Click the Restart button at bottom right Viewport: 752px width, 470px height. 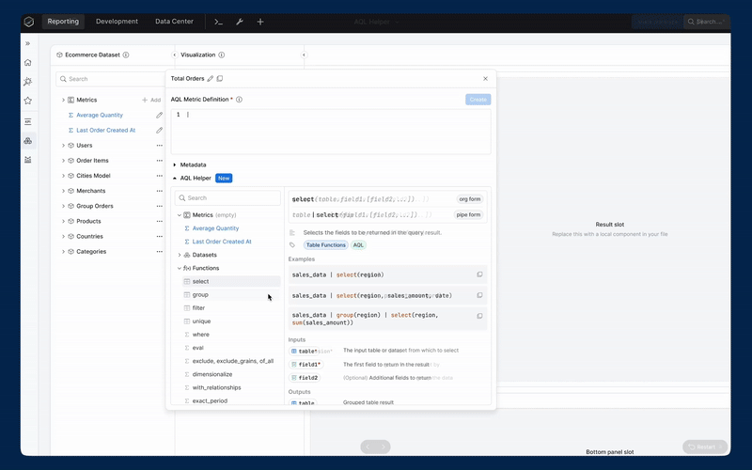[705, 446]
